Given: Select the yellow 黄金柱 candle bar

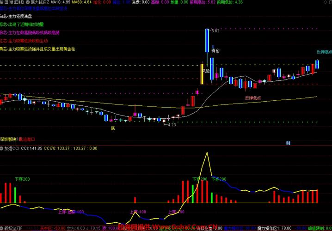Looking at the screenshot, I should [x=202, y=74].
